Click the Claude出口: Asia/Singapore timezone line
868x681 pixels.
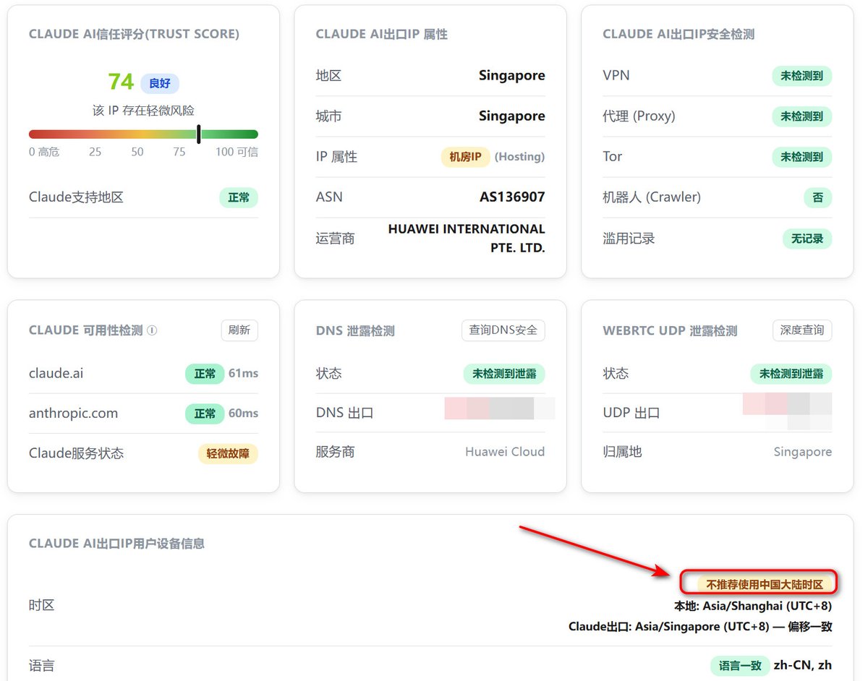(700, 627)
